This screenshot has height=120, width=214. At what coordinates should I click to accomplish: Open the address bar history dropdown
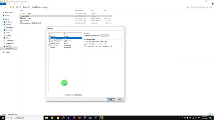(x=186, y=7)
